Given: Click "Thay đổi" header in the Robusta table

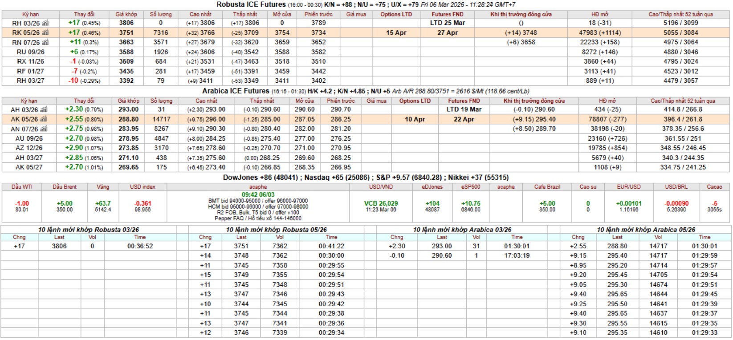Looking at the screenshot, I should coord(84,14).
